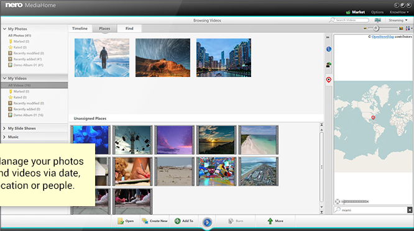Open the blue Info panel icon

click(329, 49)
